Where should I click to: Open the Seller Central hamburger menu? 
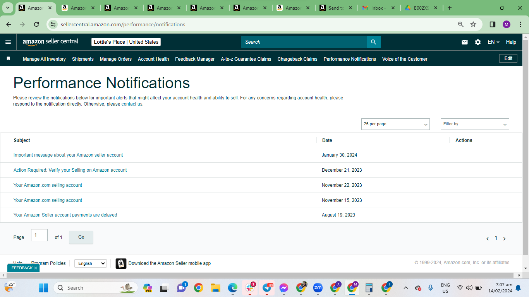click(x=8, y=42)
